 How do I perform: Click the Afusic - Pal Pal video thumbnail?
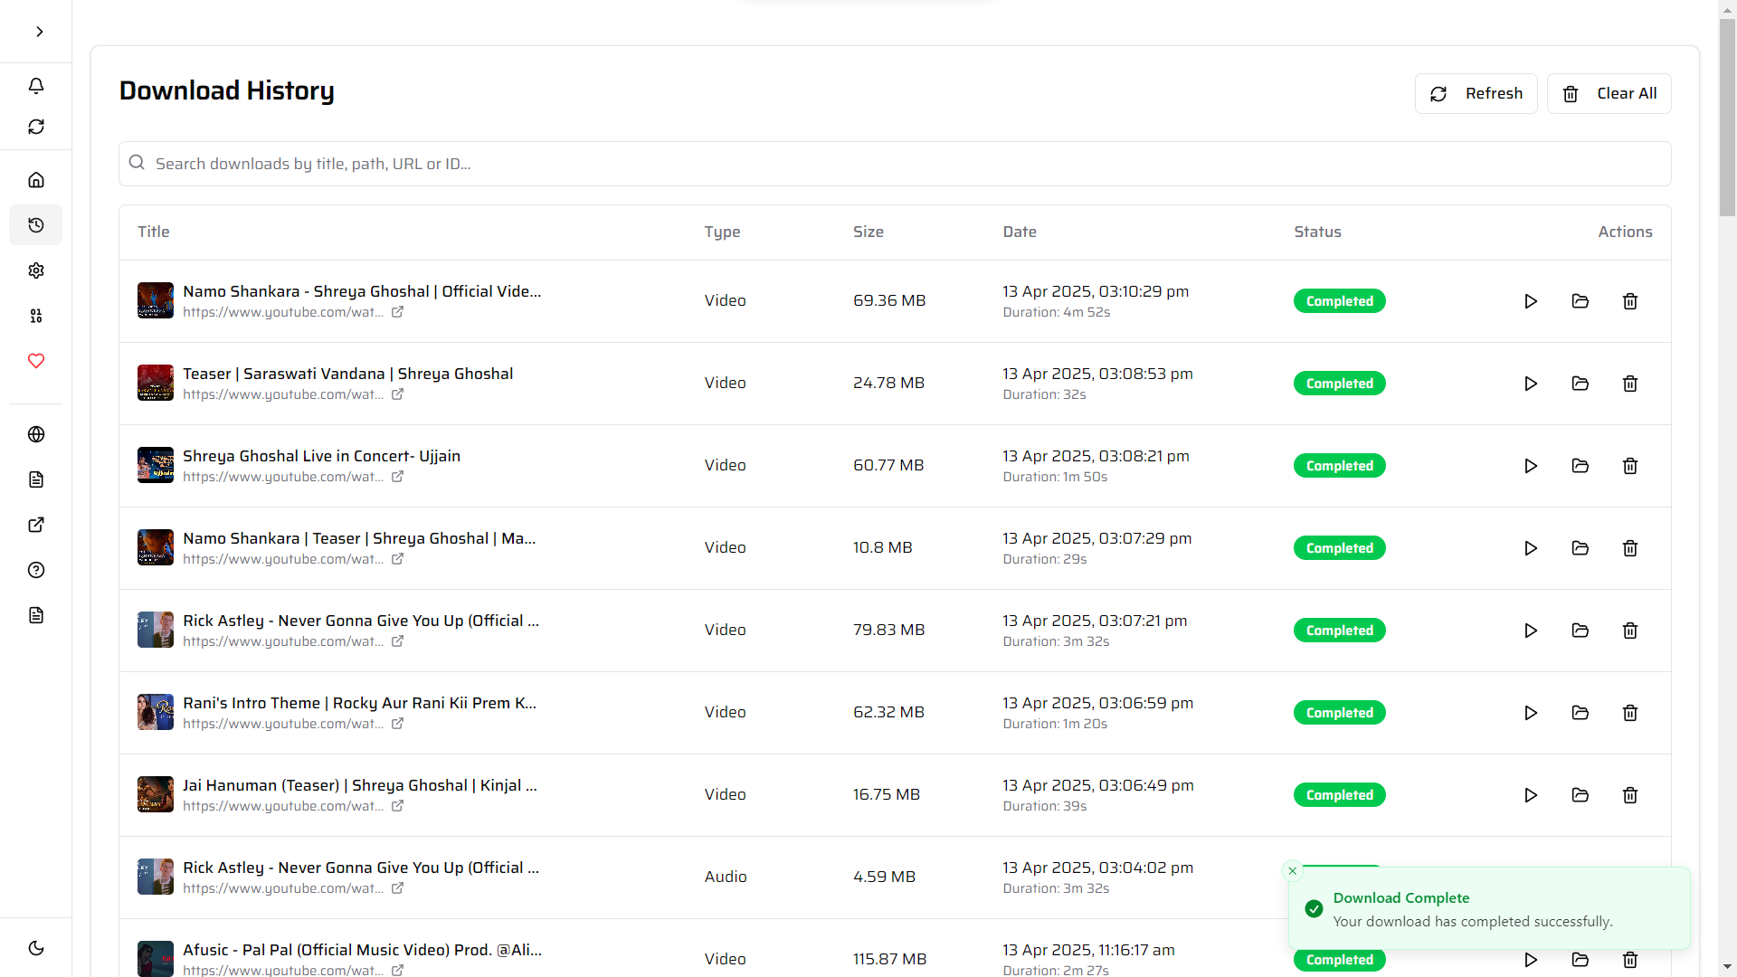[x=155, y=959]
